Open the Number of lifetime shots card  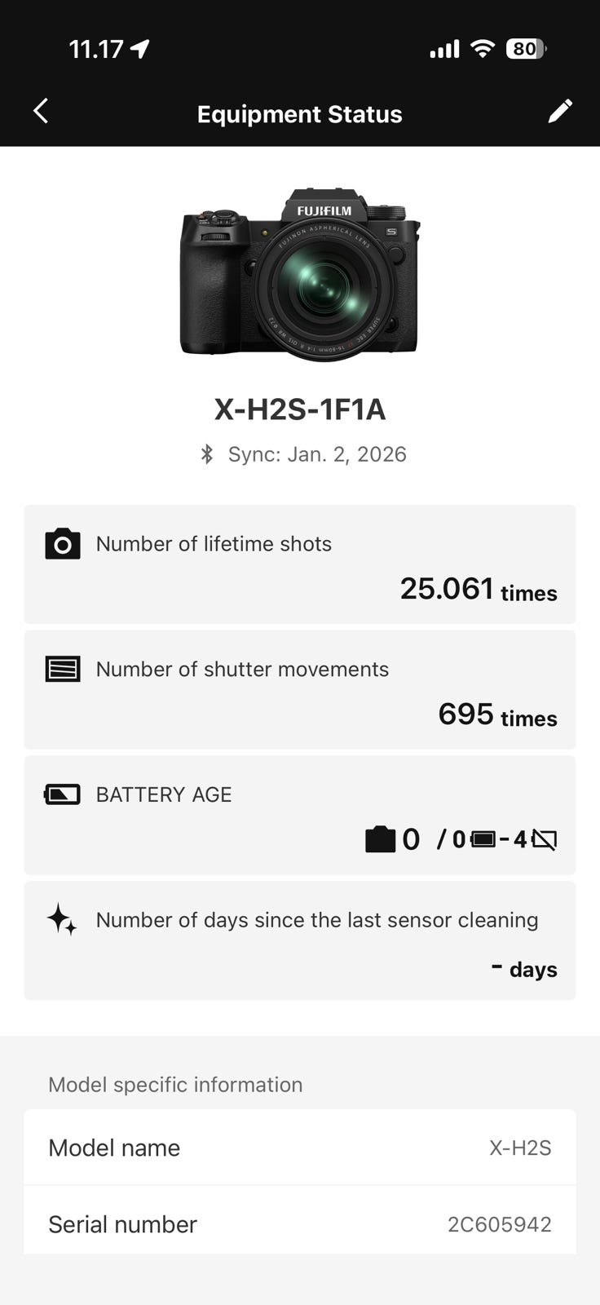pyautogui.click(x=300, y=564)
